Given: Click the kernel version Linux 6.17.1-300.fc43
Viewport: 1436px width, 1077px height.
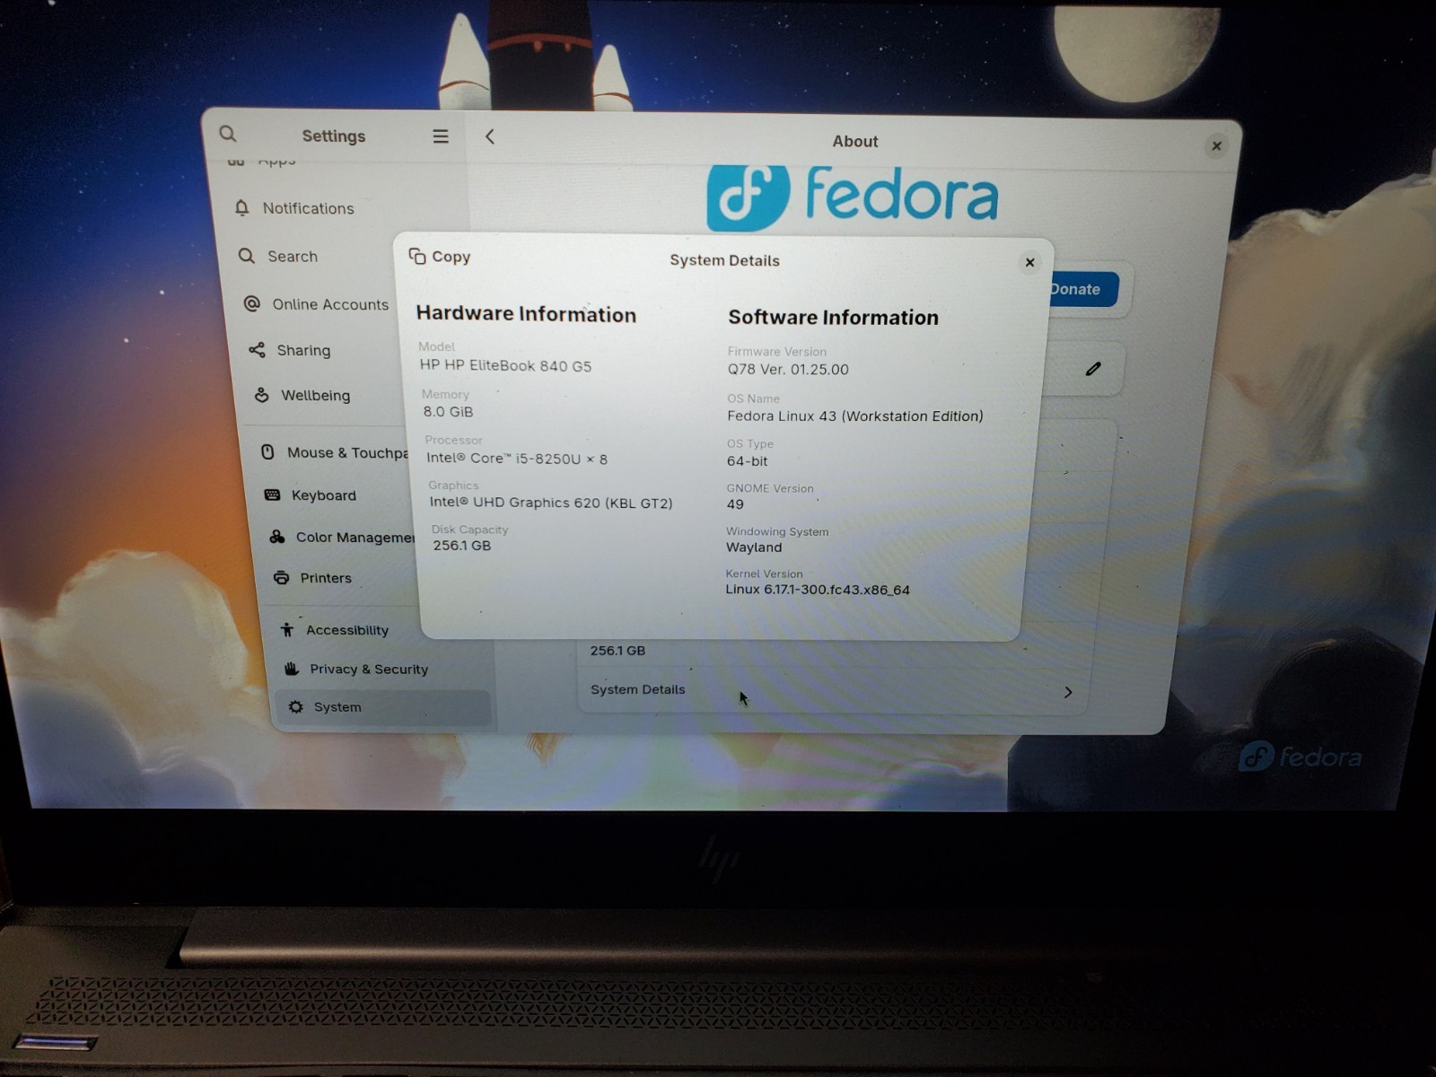Looking at the screenshot, I should tap(818, 590).
